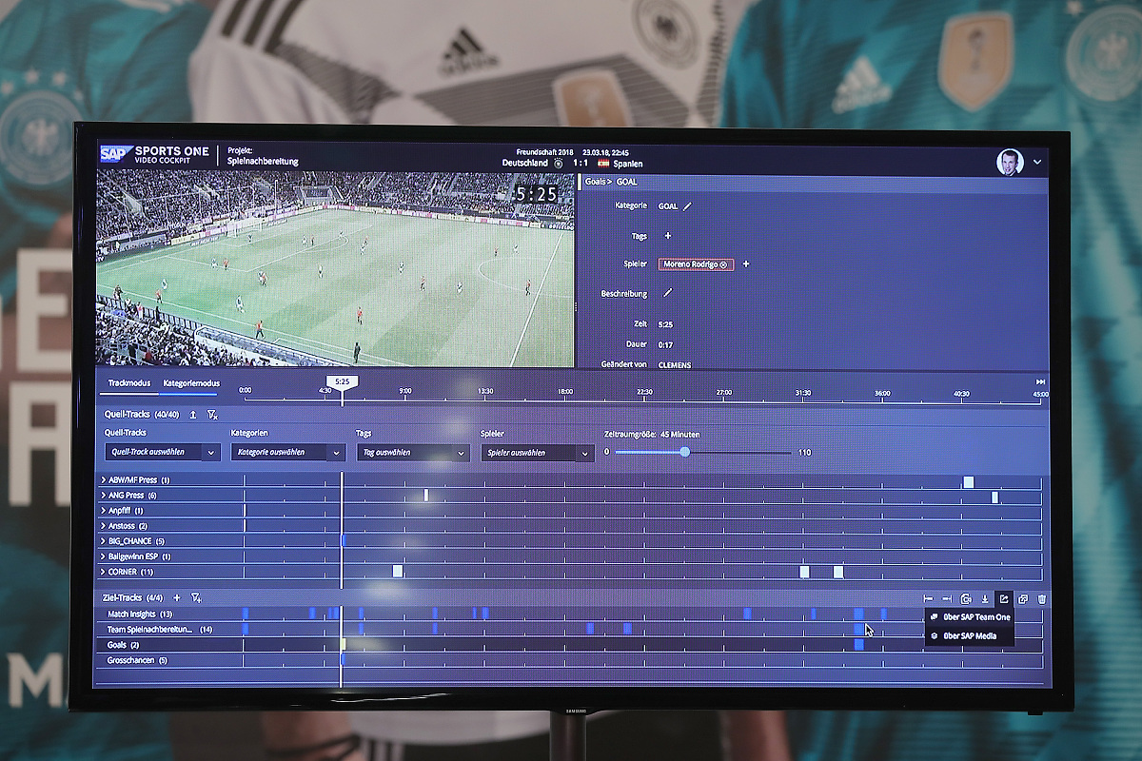Click the 18:00 timeline ruler label
The image size is (1142, 761).
point(565,392)
